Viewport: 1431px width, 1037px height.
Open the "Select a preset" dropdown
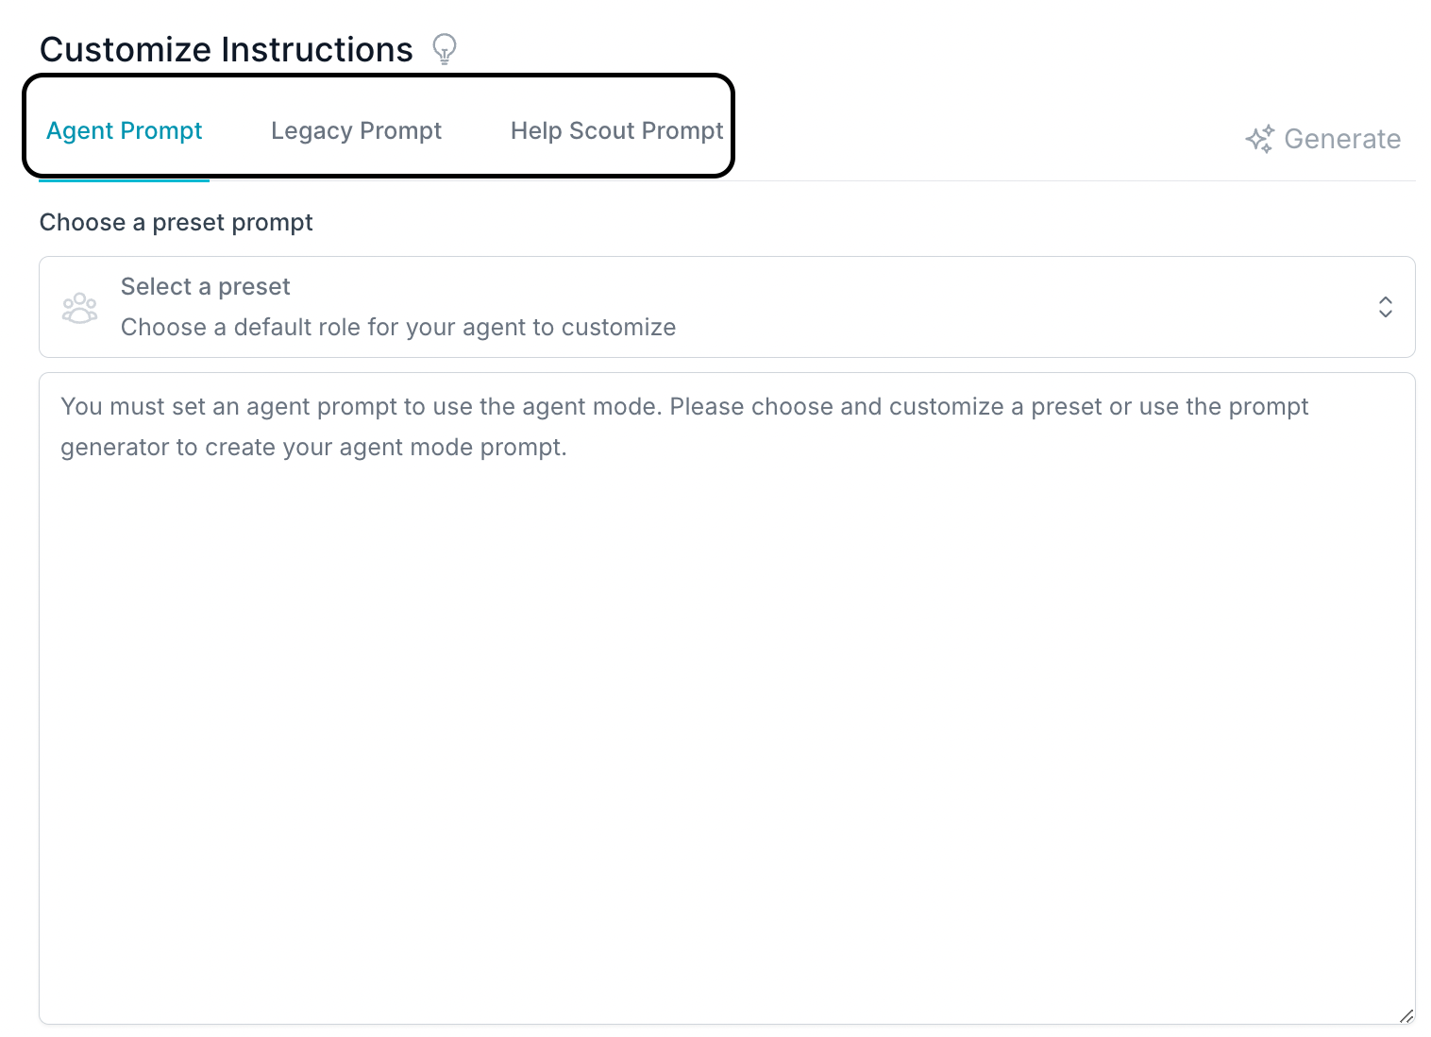[727, 307]
